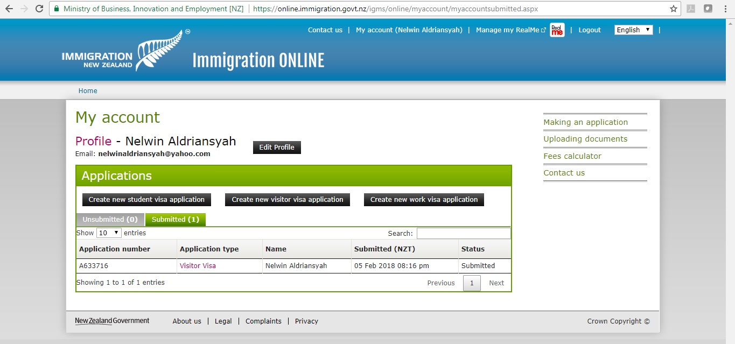Open Fees calculator in sidebar
The height and width of the screenshot is (344, 735).
coord(572,156)
